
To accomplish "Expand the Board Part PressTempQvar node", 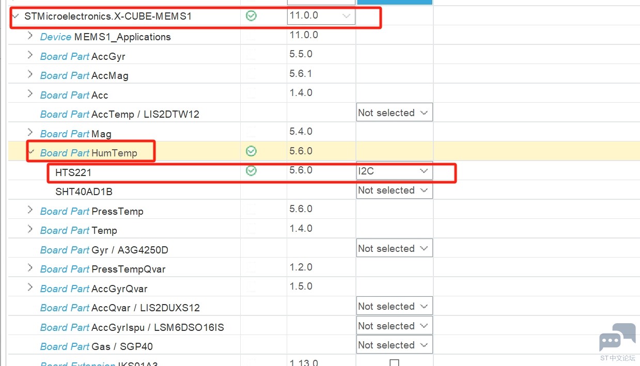I will coord(30,268).
